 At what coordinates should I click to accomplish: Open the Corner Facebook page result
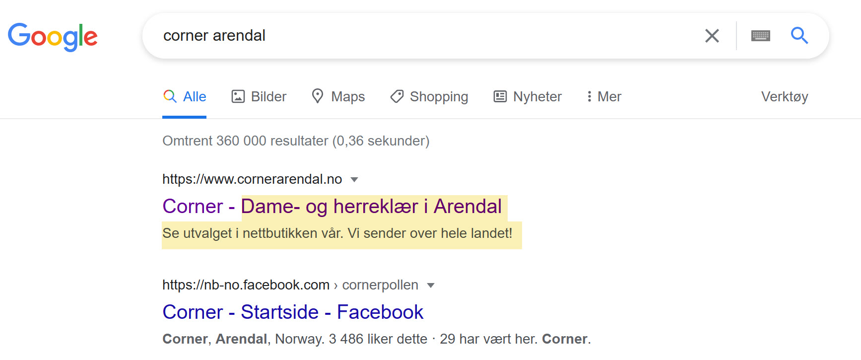click(292, 312)
